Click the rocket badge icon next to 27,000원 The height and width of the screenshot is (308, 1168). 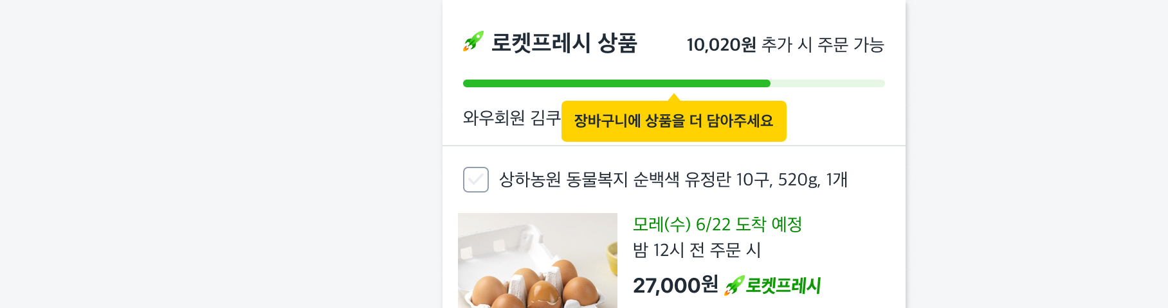coord(734,286)
